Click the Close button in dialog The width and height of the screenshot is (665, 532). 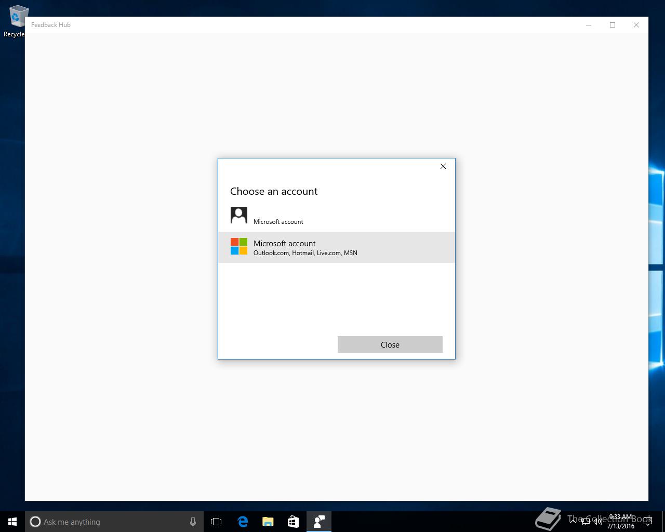[x=390, y=344]
